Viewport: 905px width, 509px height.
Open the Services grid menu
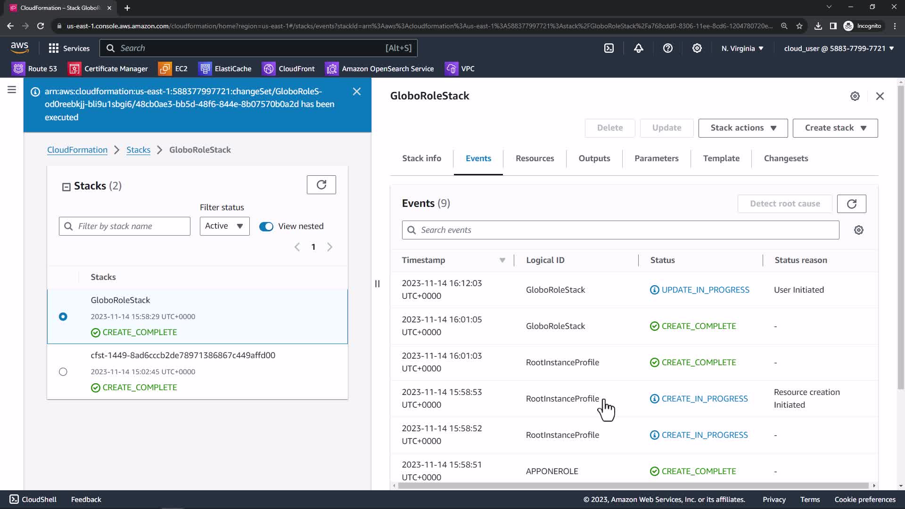pyautogui.click(x=69, y=48)
